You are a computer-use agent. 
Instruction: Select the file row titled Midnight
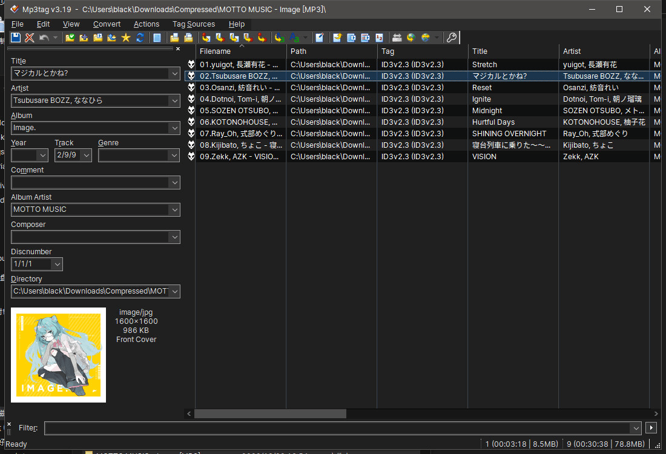coord(487,111)
